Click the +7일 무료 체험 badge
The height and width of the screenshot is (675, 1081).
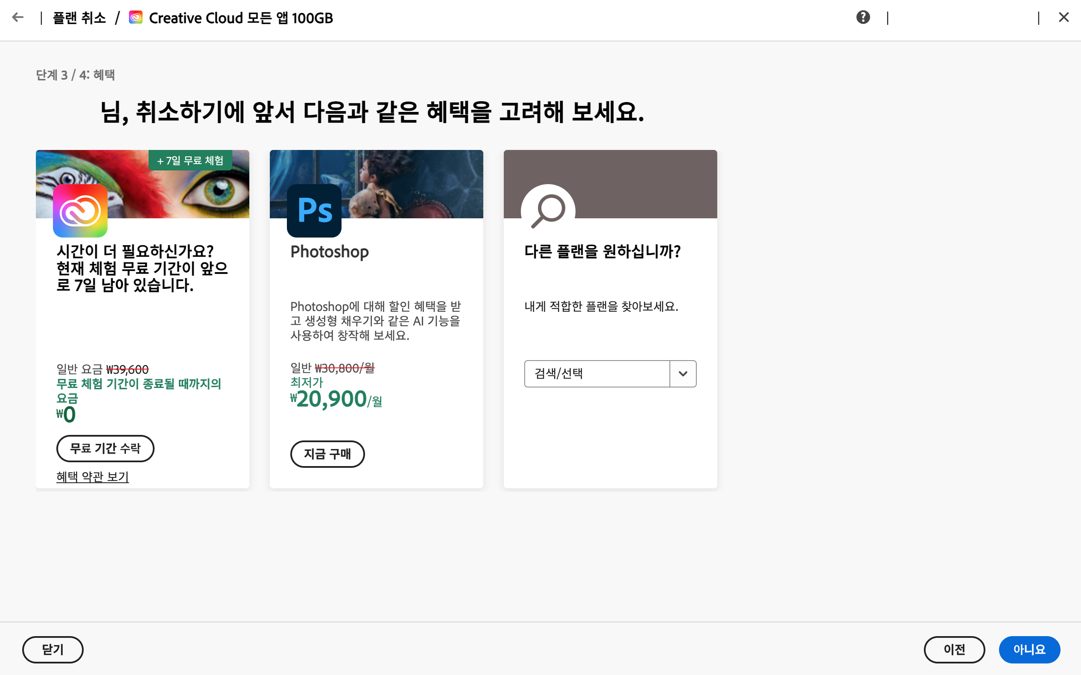(190, 161)
